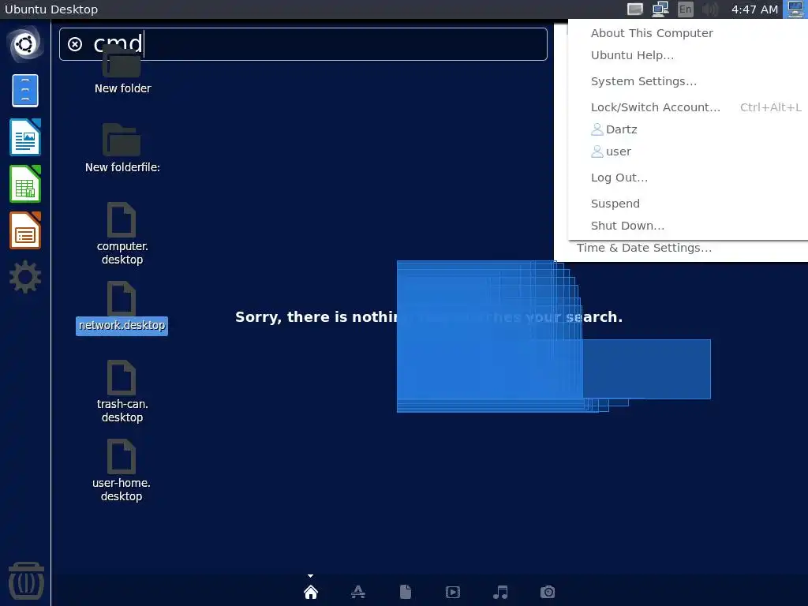The width and height of the screenshot is (808, 606).
Task: Clear the search with the X icon
Action: (x=75, y=44)
